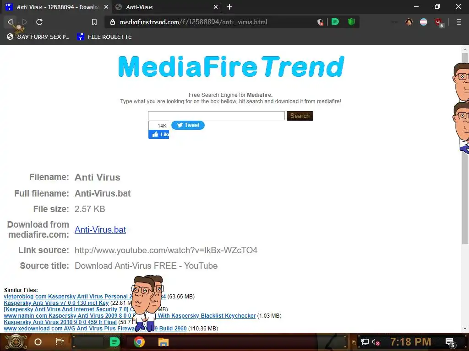Click the network icon in system tray
469x351 pixels.
365,342
